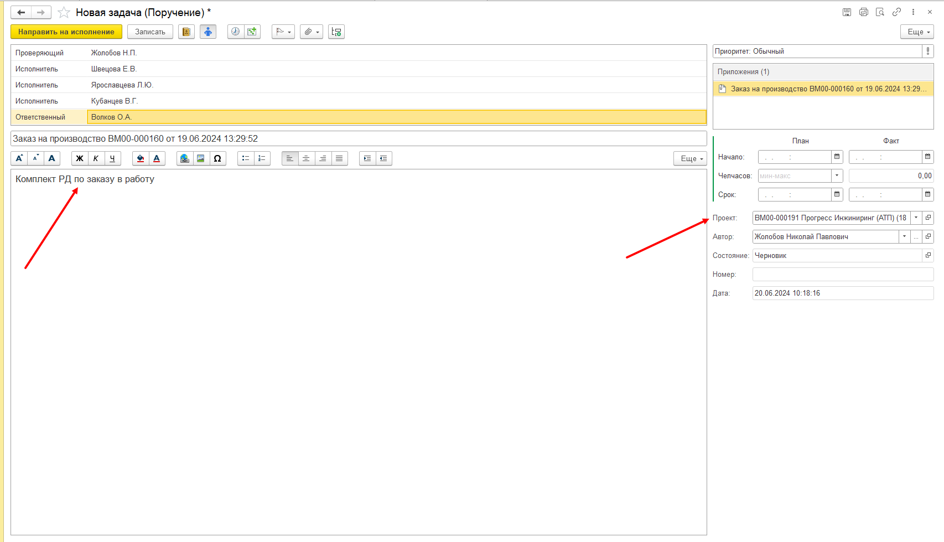This screenshot has height=542, width=944.
Task: Open the text editor Еще menu
Action: tap(690, 158)
